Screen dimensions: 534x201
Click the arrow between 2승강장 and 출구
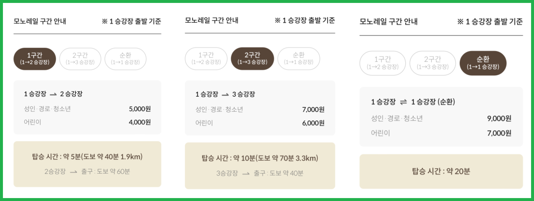pyautogui.click(x=73, y=171)
